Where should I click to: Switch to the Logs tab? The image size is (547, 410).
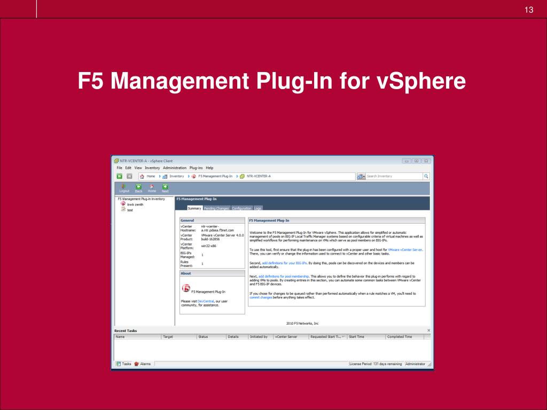[257, 208]
